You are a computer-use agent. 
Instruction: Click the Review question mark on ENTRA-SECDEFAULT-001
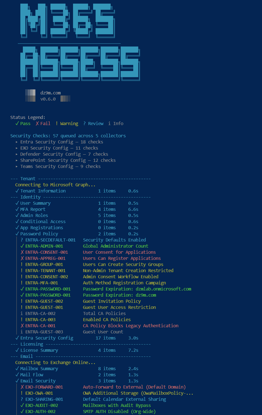pos(21,240)
